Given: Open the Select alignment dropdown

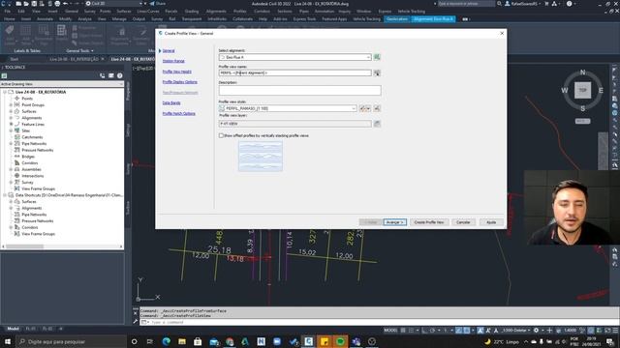Looking at the screenshot, I should (368, 57).
